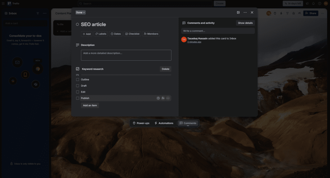Open the Done list dropdown
Image resolution: width=330 pixels, height=178 pixels.
80,13
